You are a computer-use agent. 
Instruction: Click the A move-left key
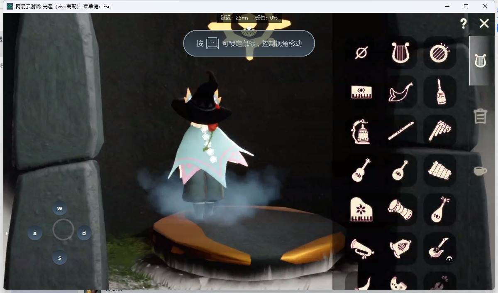coord(35,233)
